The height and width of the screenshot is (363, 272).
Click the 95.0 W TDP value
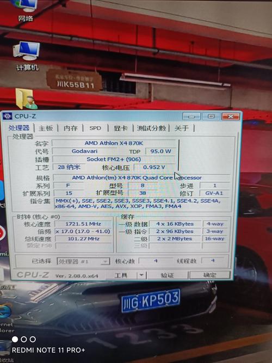coord(160,151)
